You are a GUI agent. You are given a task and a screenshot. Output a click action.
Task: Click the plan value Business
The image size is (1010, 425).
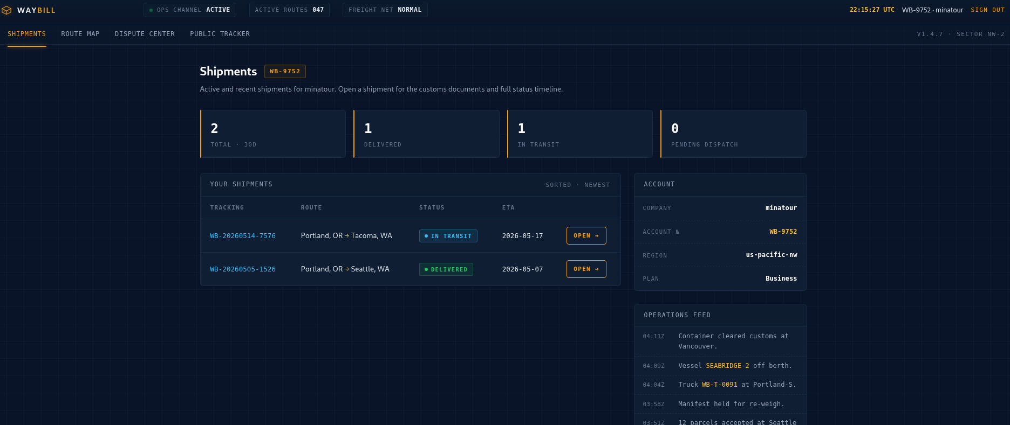pos(781,278)
